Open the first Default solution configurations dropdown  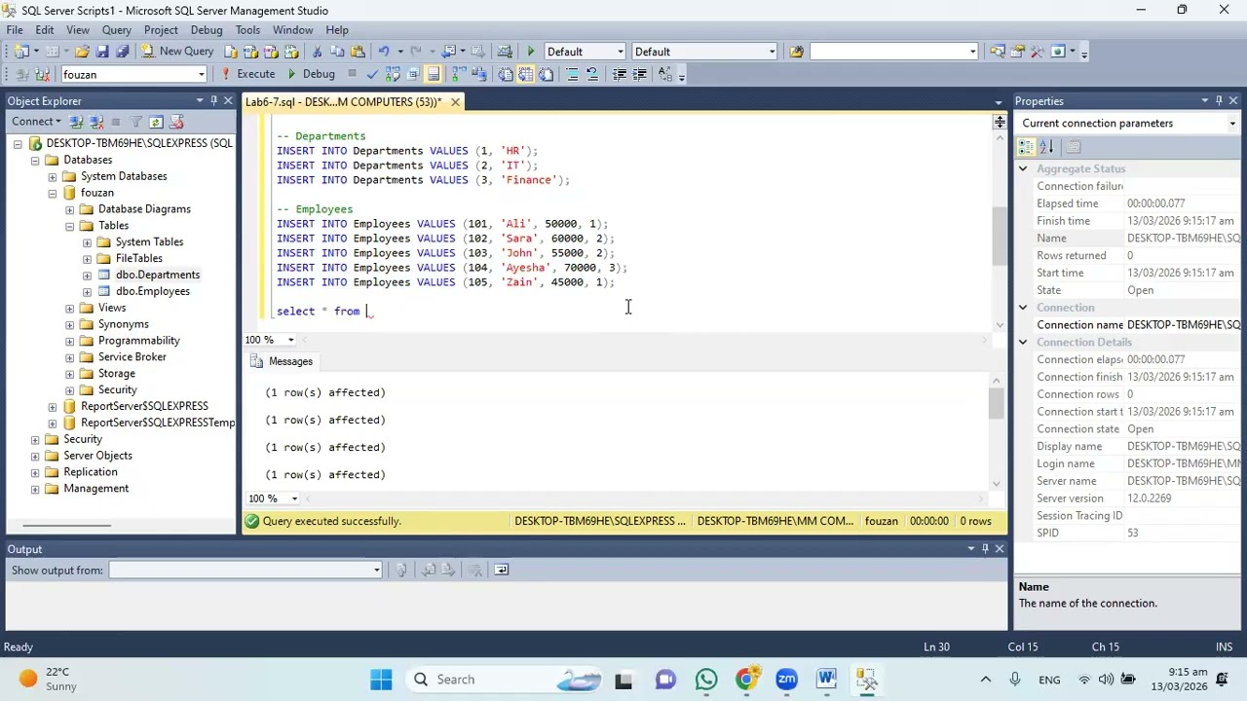point(585,52)
